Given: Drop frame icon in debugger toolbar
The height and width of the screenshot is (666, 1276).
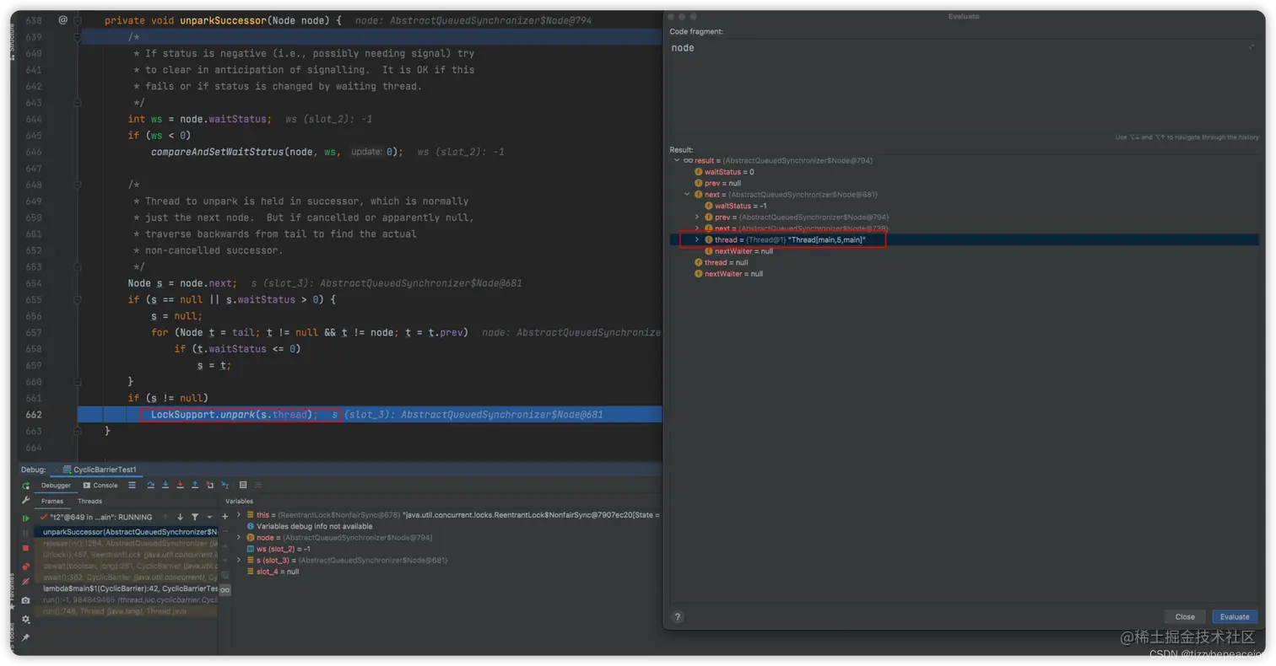Looking at the screenshot, I should pos(209,485).
